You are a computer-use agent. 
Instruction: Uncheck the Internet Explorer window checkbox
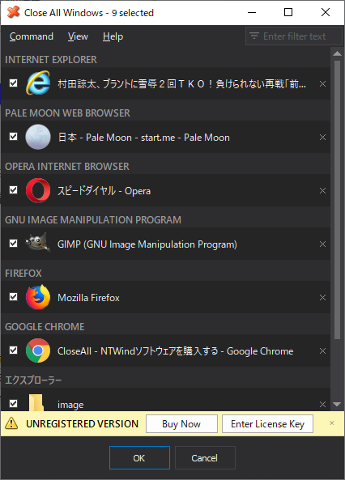coord(14,83)
